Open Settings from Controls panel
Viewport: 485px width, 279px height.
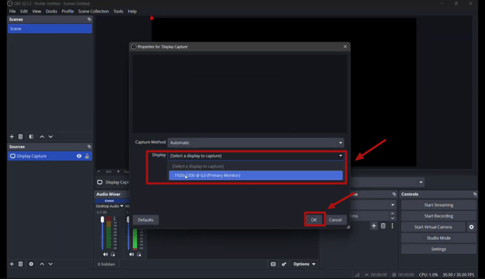click(438, 249)
